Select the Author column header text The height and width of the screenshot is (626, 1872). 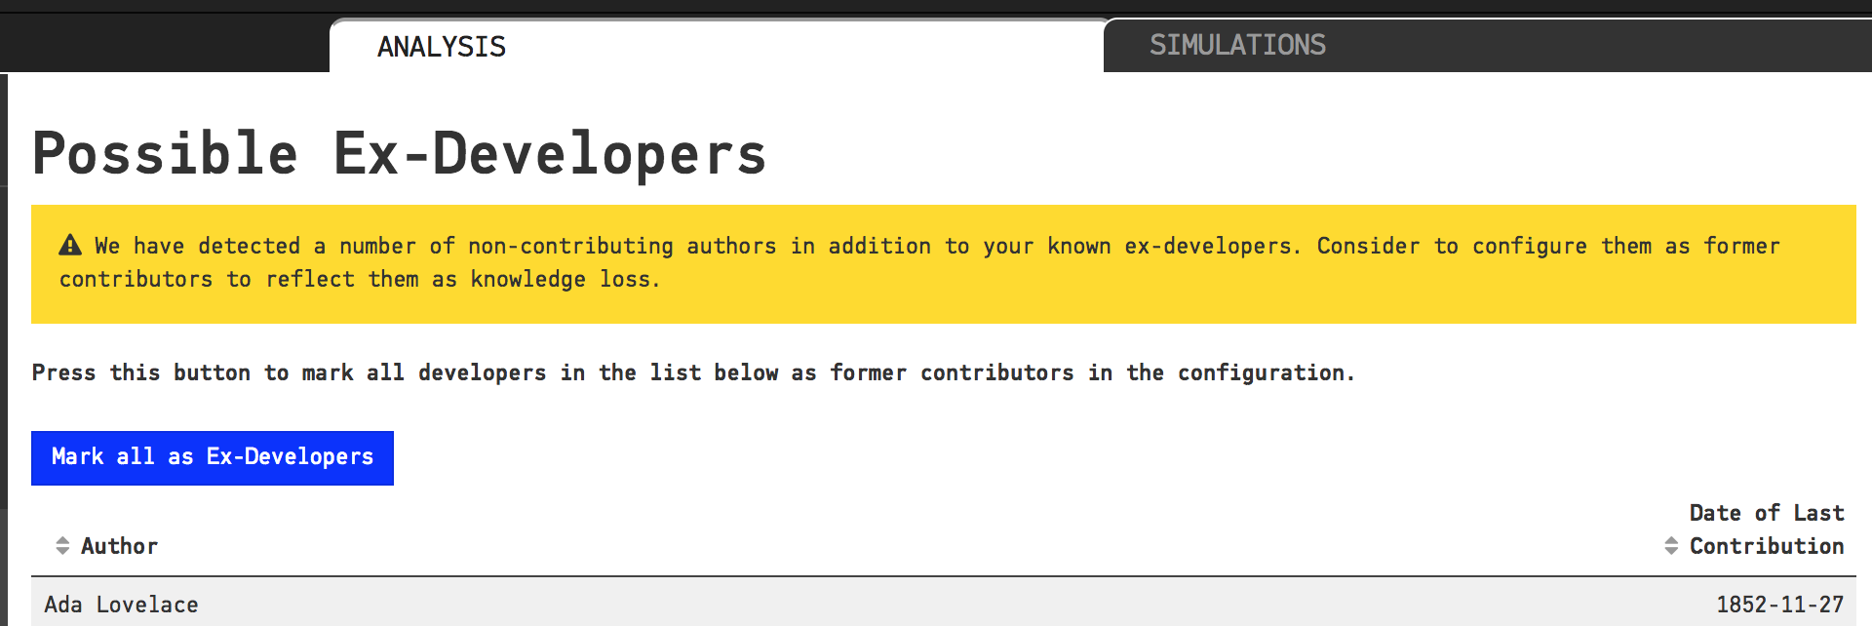[119, 546]
